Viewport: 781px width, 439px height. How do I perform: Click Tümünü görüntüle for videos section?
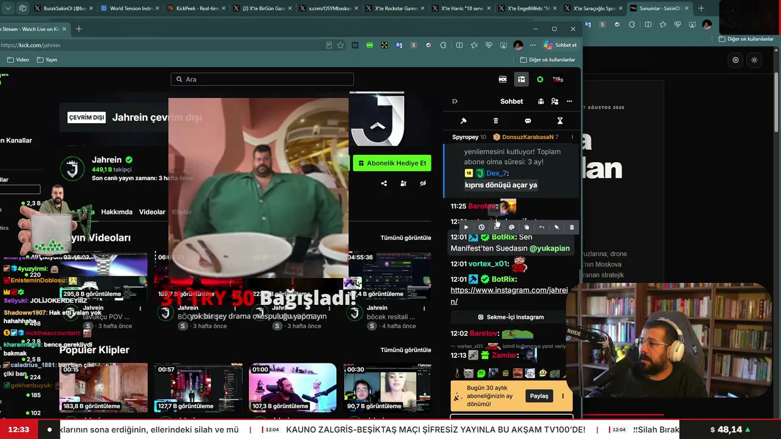pyautogui.click(x=406, y=238)
